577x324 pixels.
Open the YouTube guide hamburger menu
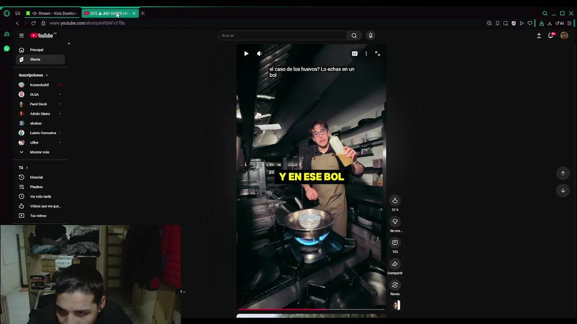point(21,36)
